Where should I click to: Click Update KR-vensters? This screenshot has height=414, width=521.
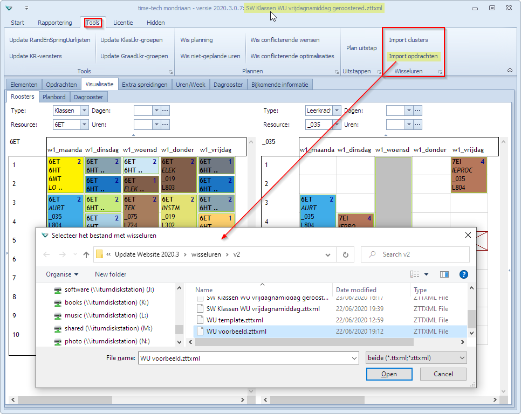coord(36,56)
